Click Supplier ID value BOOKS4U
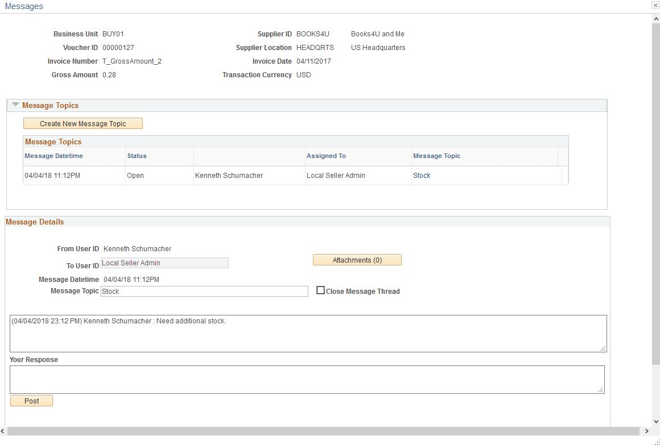The image size is (660, 445). 313,34
